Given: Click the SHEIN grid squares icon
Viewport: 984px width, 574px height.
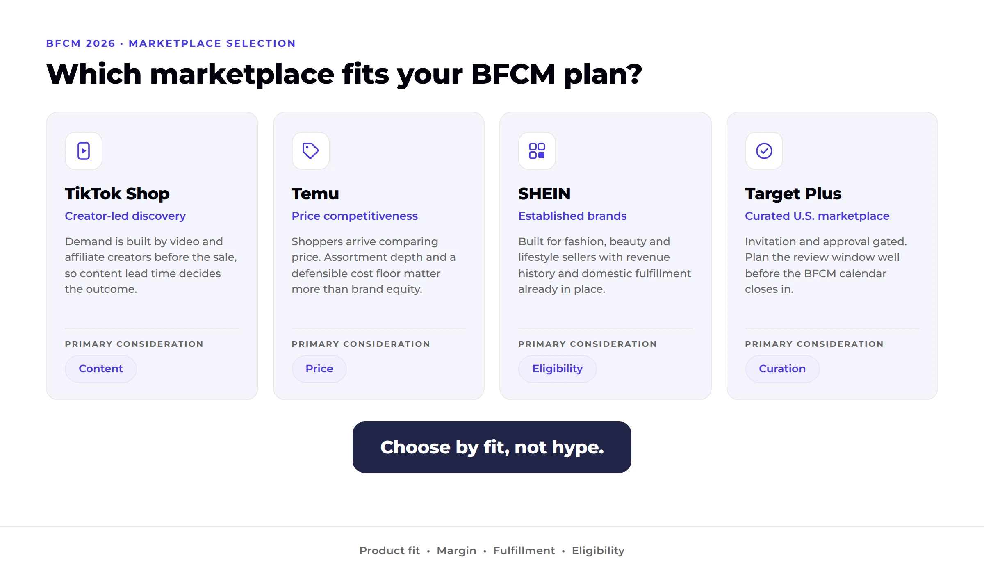Looking at the screenshot, I should (537, 151).
